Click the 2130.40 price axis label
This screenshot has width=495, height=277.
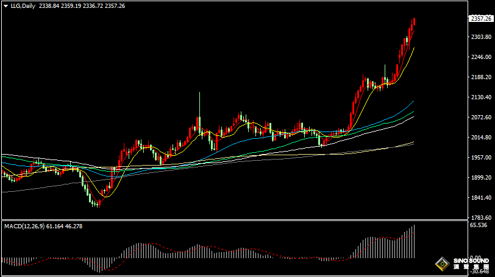pos(480,97)
